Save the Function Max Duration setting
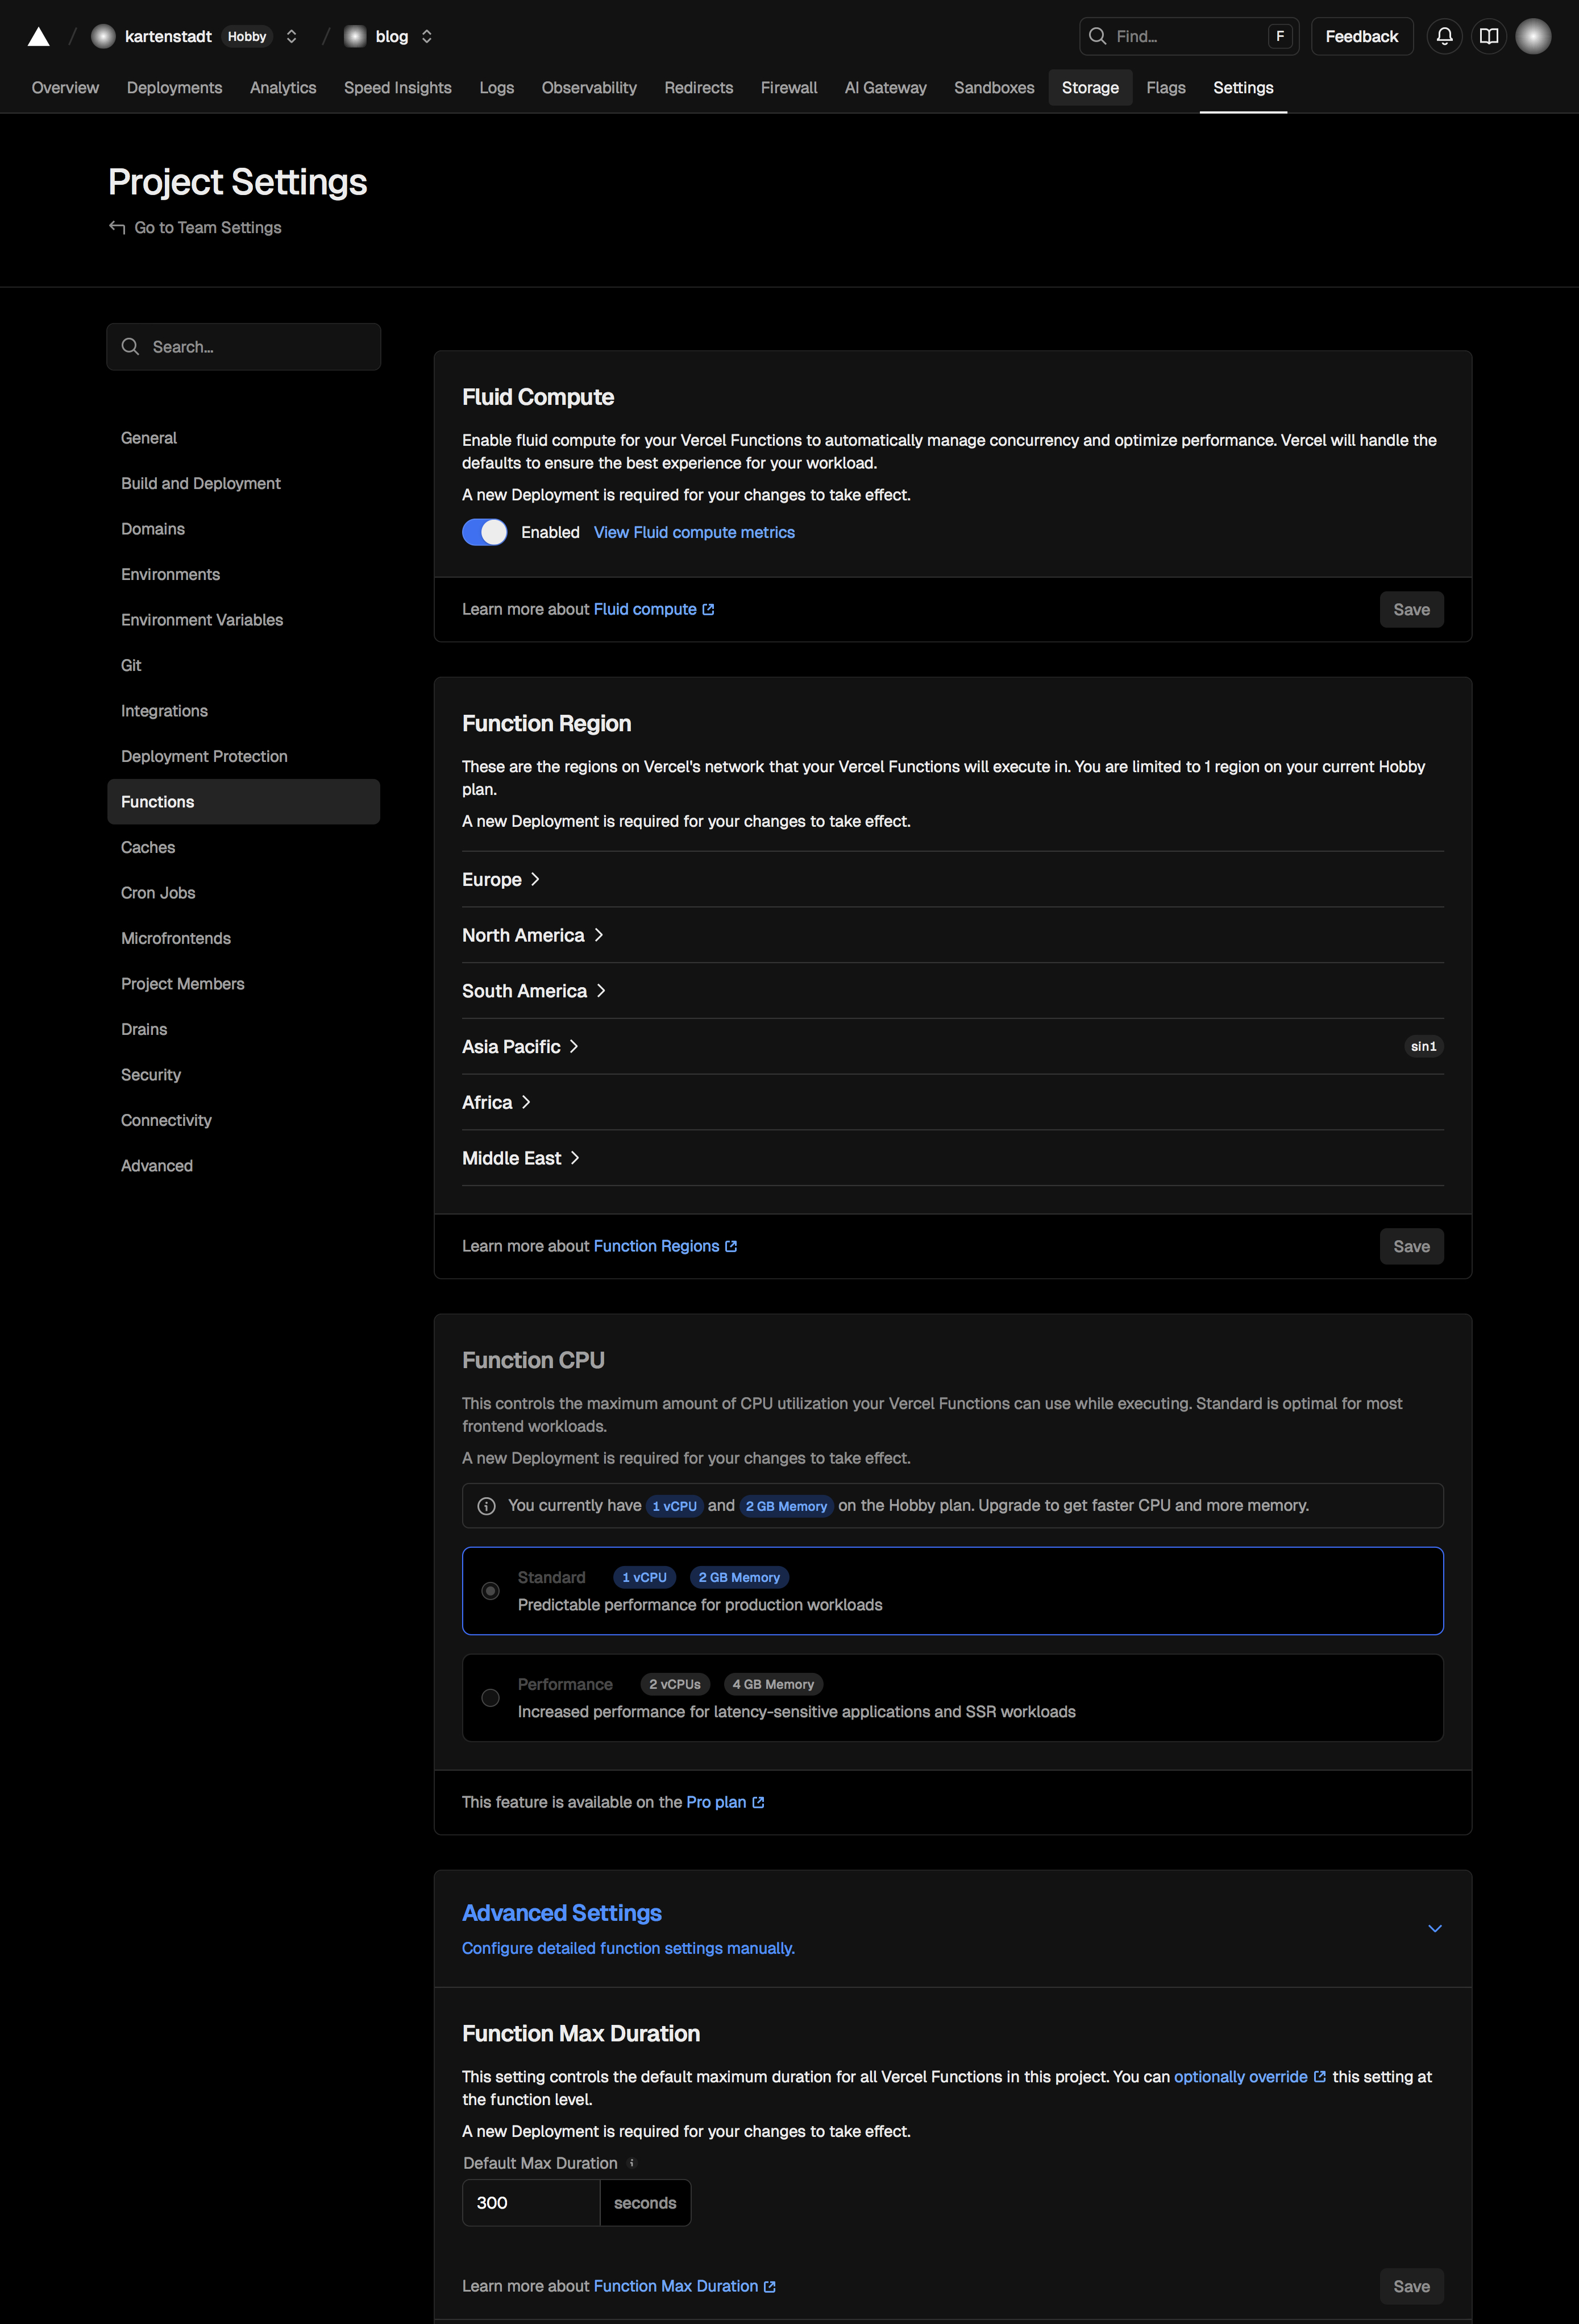Image resolution: width=1579 pixels, height=2324 pixels. 1411,2287
